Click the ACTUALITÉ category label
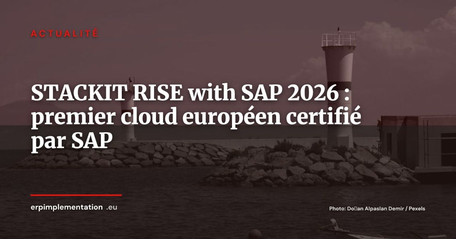Viewport: 456px width, 239px height. 64,34
